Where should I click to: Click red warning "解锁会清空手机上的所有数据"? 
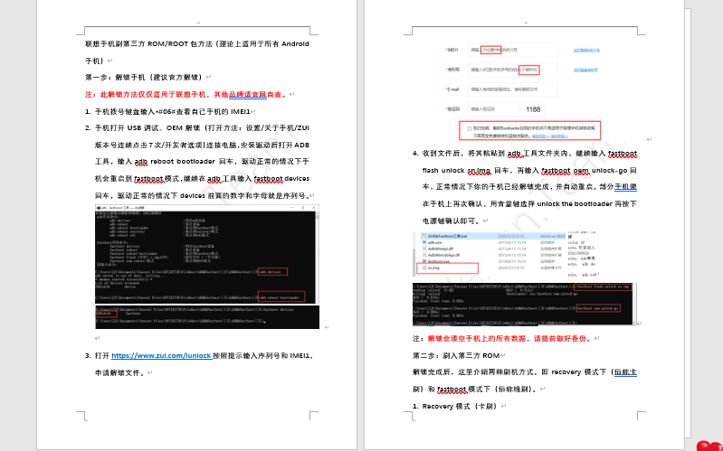pyautogui.click(x=477, y=339)
